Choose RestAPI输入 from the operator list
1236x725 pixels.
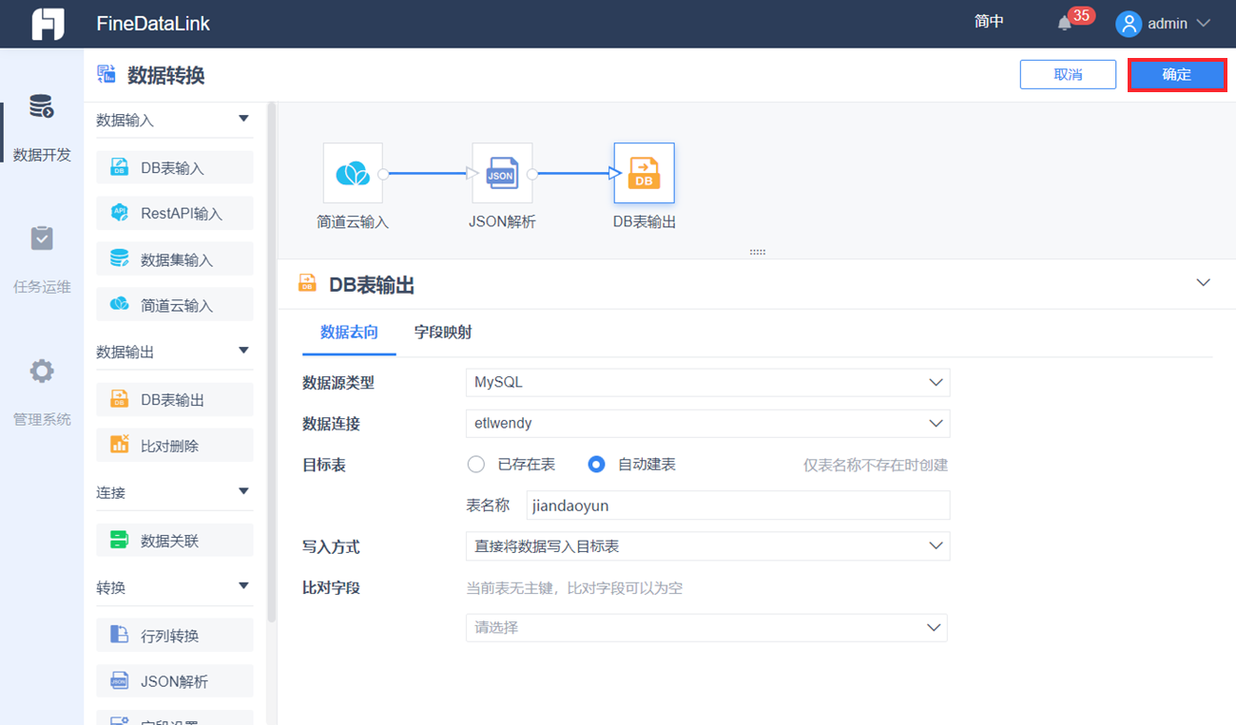(175, 213)
